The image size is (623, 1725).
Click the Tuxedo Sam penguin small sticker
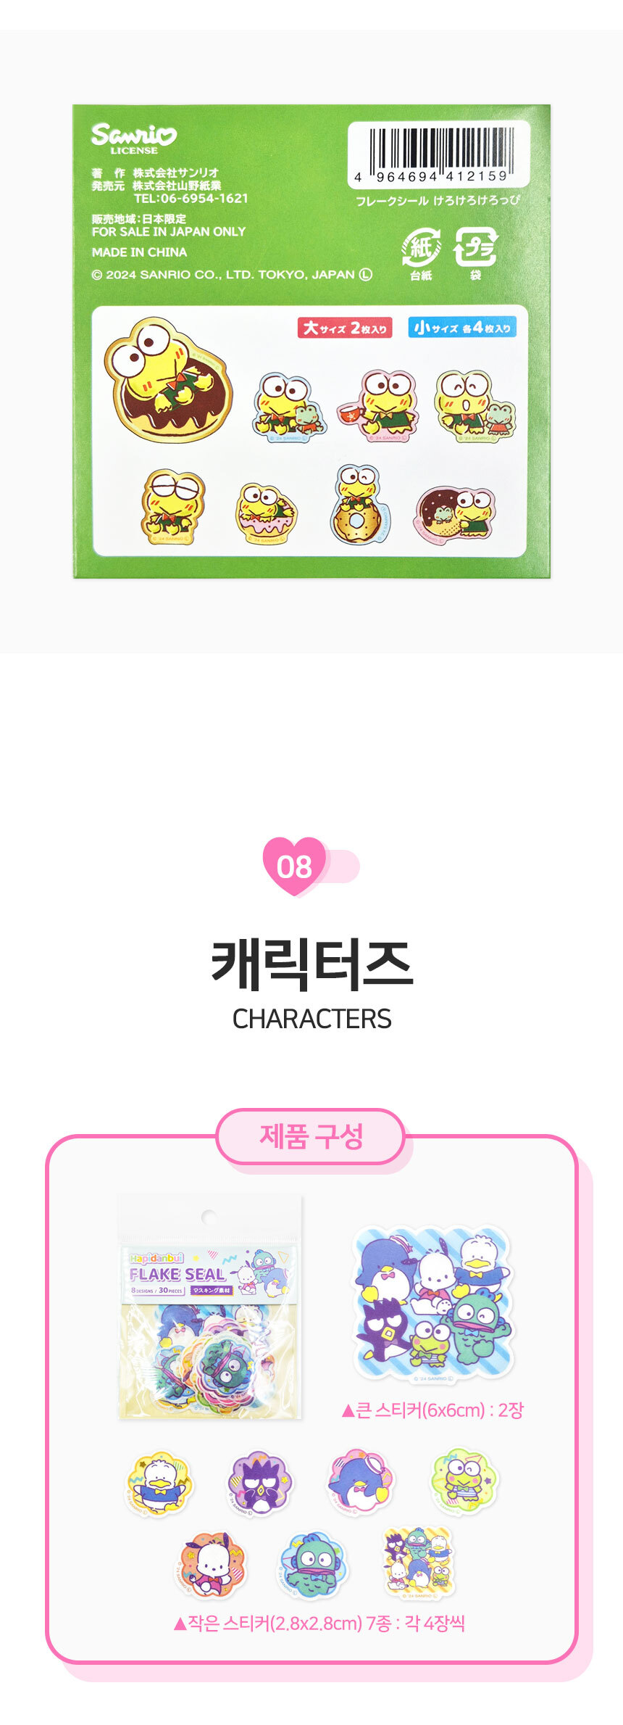[x=360, y=1481]
